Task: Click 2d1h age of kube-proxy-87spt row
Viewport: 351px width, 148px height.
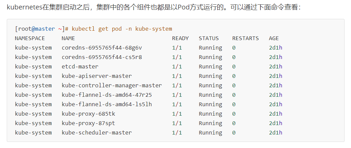Action: (276, 123)
